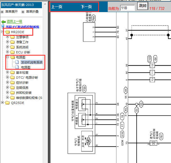Expand the 准备工作 folder
The width and height of the screenshot is (171, 163).
(7, 42)
